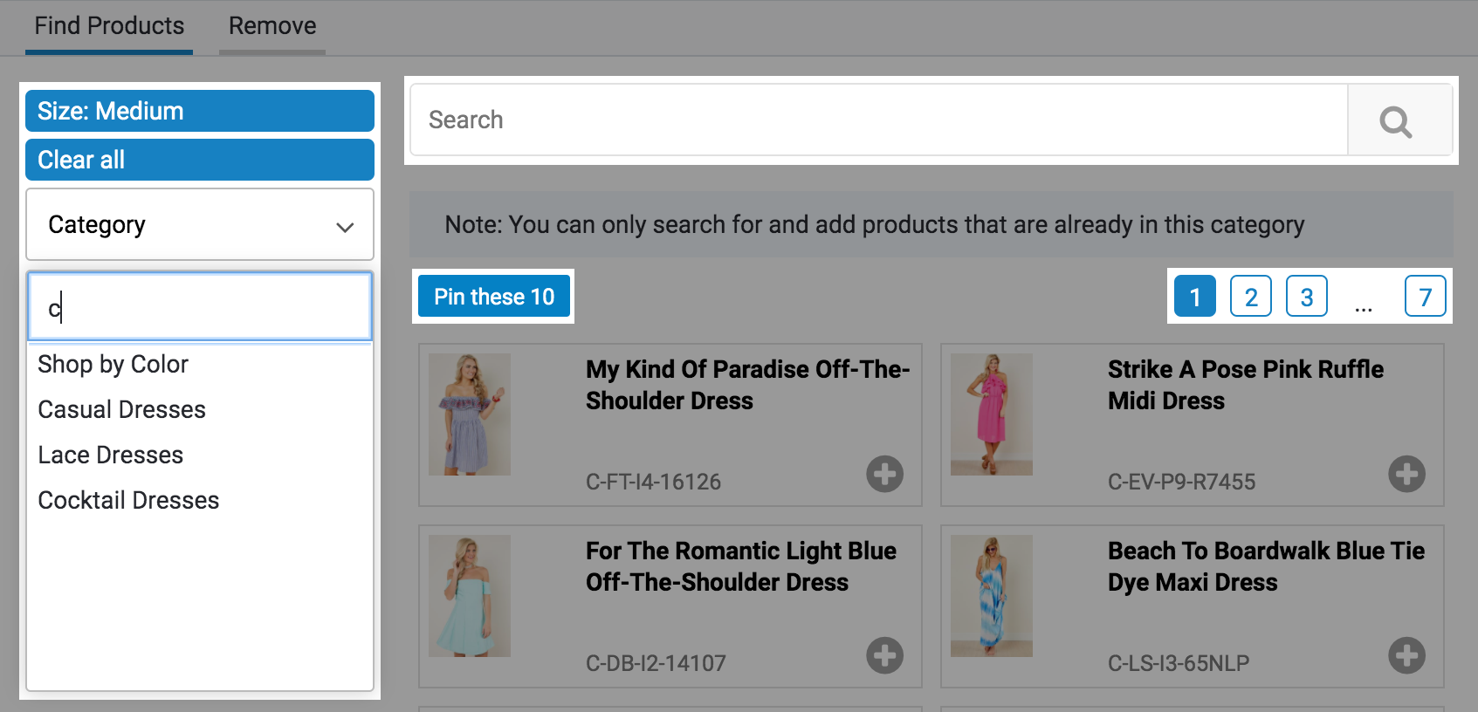The width and height of the screenshot is (1478, 712).
Task: Open the Remove tab
Action: pyautogui.click(x=272, y=26)
